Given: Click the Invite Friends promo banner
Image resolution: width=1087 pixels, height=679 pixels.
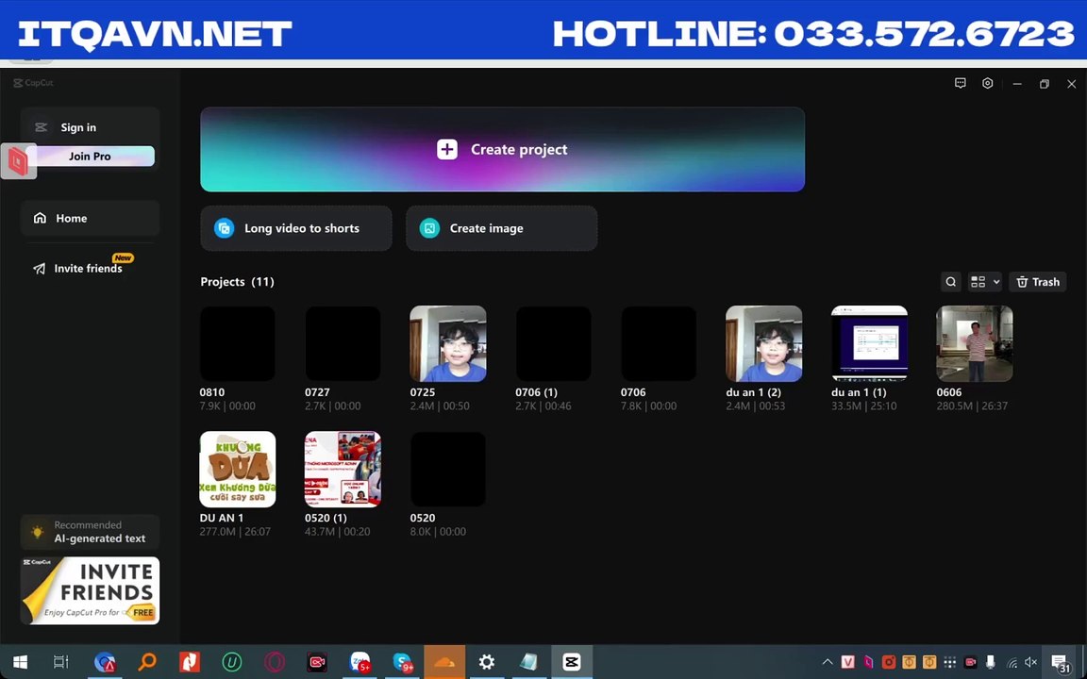Looking at the screenshot, I should [90, 590].
